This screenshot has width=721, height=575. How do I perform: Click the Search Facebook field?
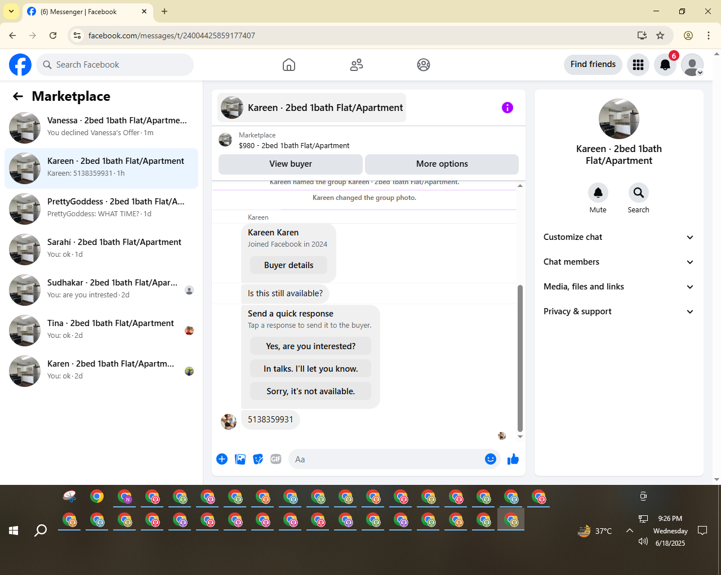point(115,65)
